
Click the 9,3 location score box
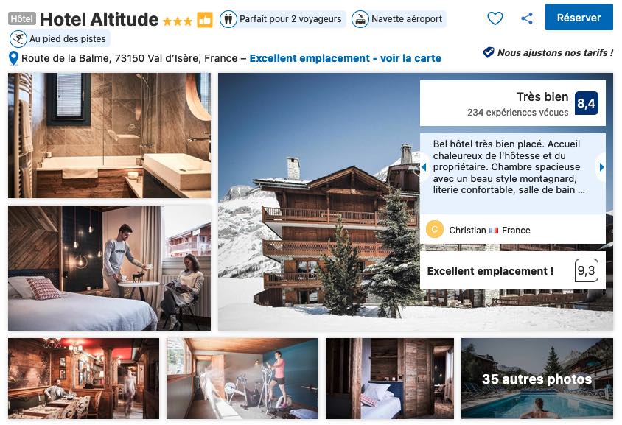pyautogui.click(x=587, y=271)
